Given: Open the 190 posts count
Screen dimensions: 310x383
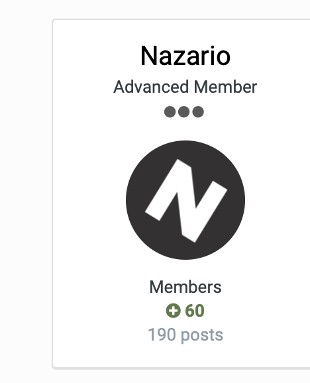Looking at the screenshot, I should 185,335.
